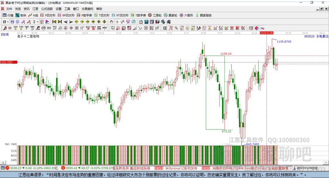Click the truck icon in toolbar
The image size is (329, 178).
point(168,22)
